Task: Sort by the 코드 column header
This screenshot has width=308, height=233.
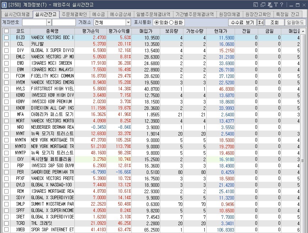Action: pos(20,31)
